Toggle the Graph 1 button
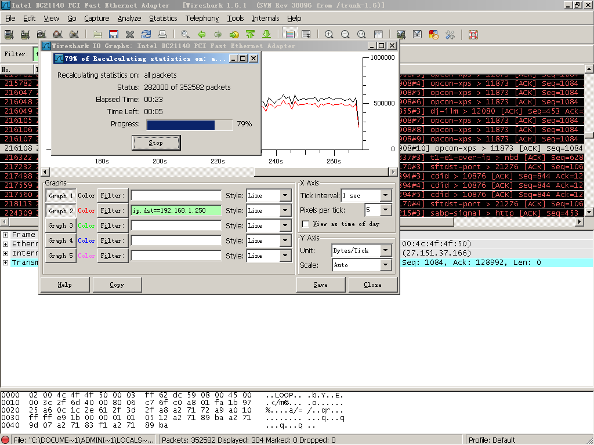This screenshot has width=594, height=445. point(61,196)
